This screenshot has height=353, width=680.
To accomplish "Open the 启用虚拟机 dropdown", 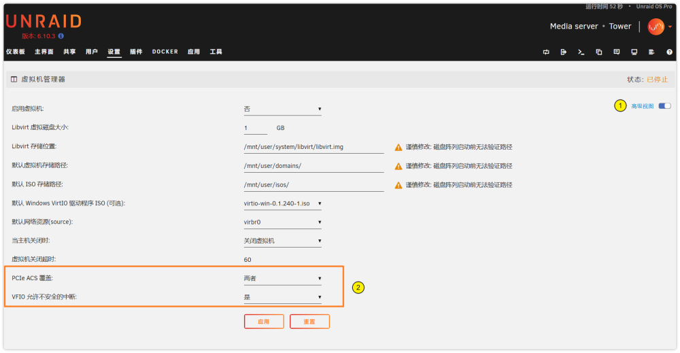I will coord(282,110).
